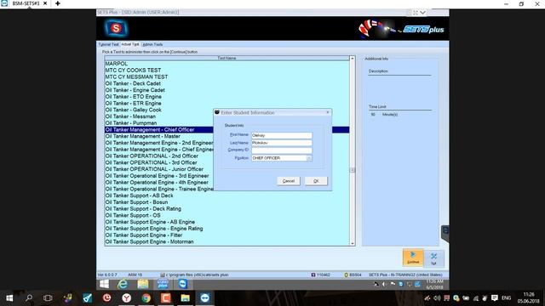Open the orange C app on taskbar
Viewport: 545px width, 306px height.
coord(166,298)
